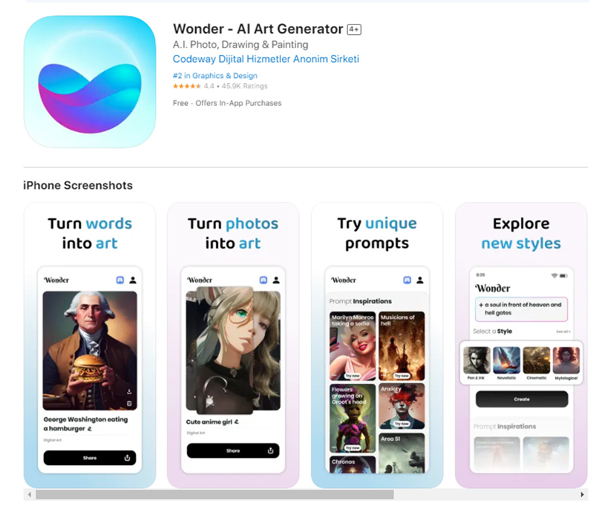This screenshot has height=511, width=610.
Task: Select the Musicians of hell prompt thumbnail
Action: coord(402,346)
